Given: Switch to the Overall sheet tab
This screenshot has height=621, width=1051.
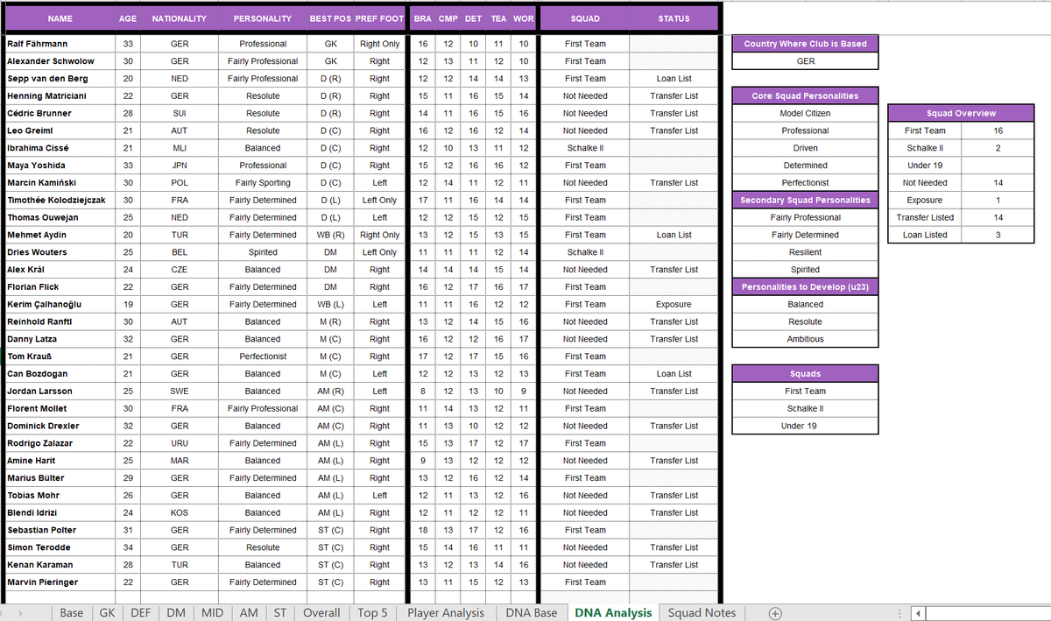Looking at the screenshot, I should [321, 613].
